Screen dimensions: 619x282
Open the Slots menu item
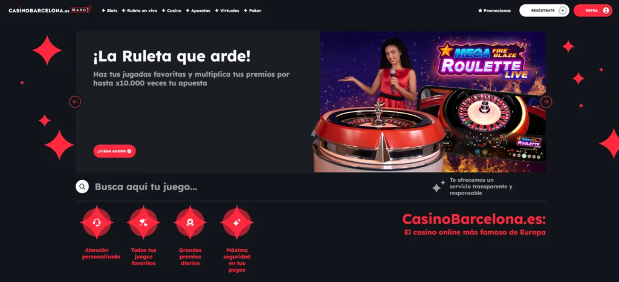109,11
